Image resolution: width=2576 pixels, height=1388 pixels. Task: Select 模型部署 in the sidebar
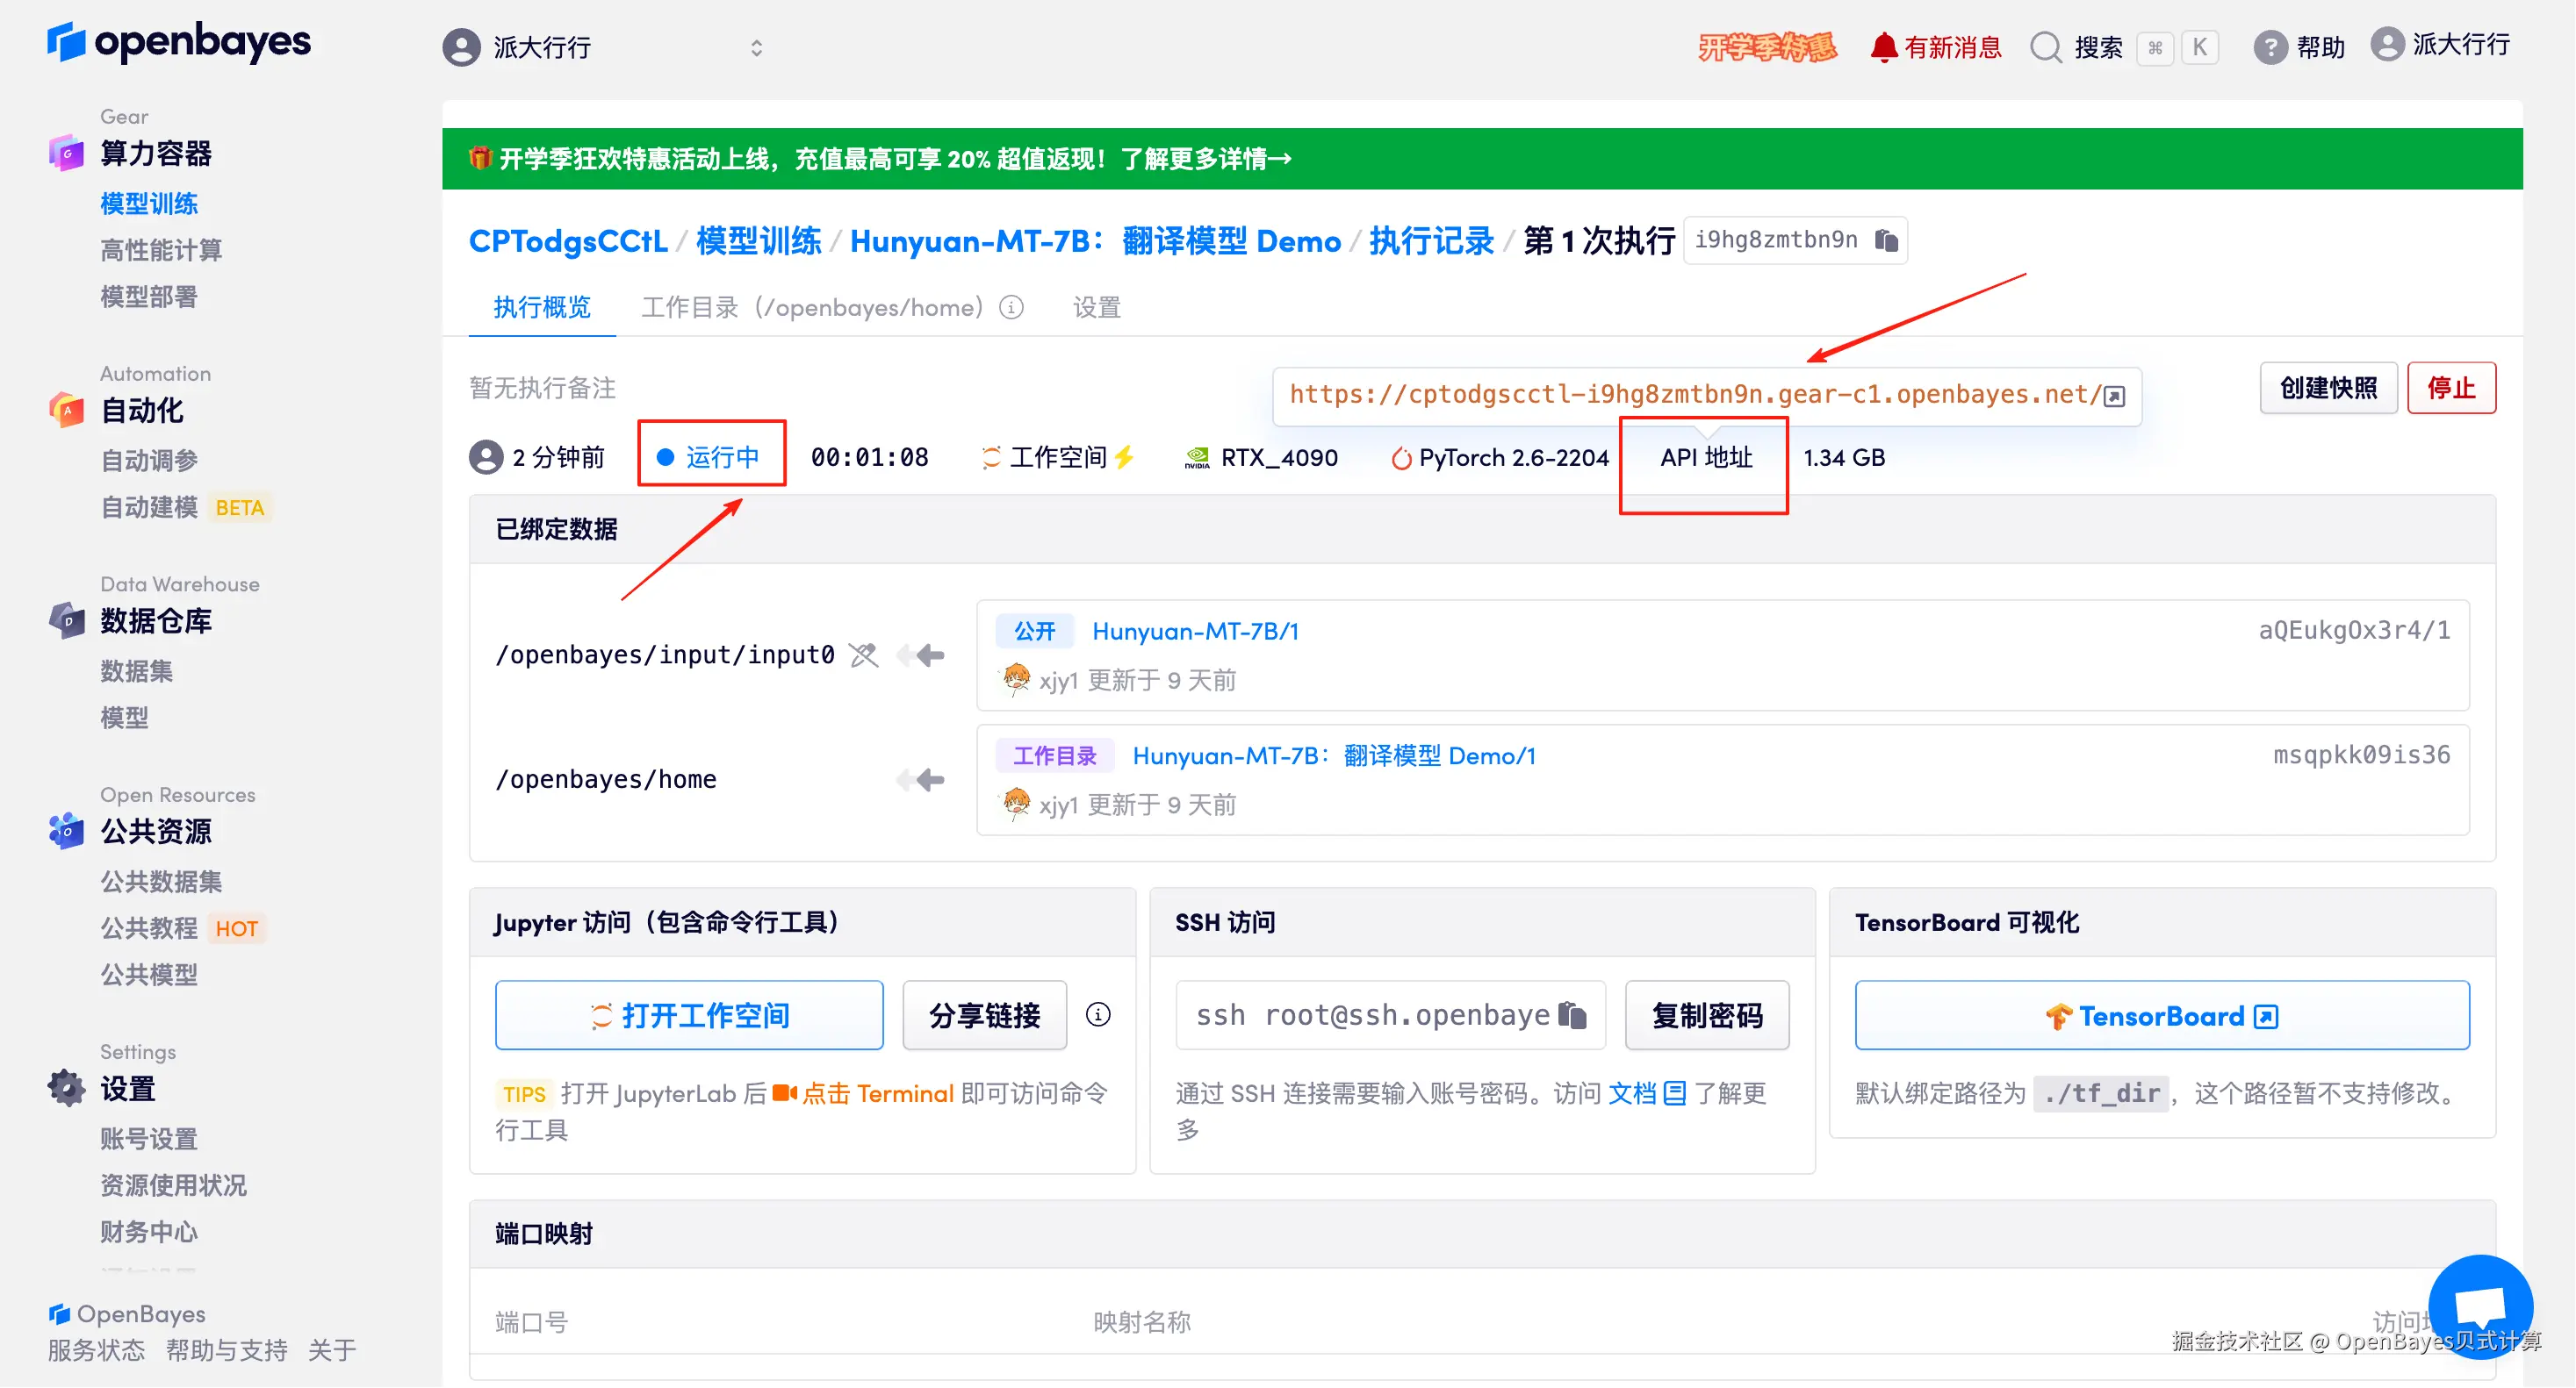click(x=148, y=296)
